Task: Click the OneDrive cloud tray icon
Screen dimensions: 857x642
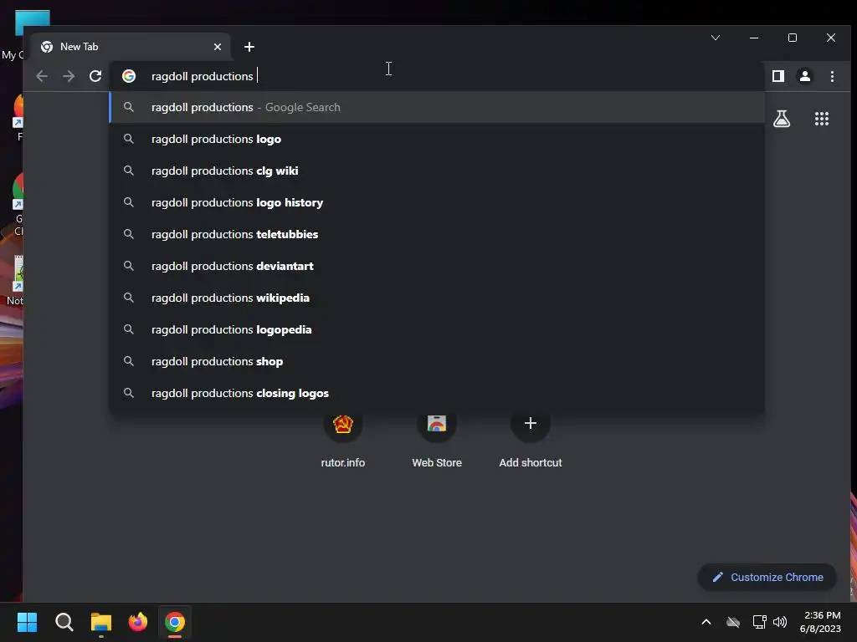Action: pyautogui.click(x=733, y=622)
